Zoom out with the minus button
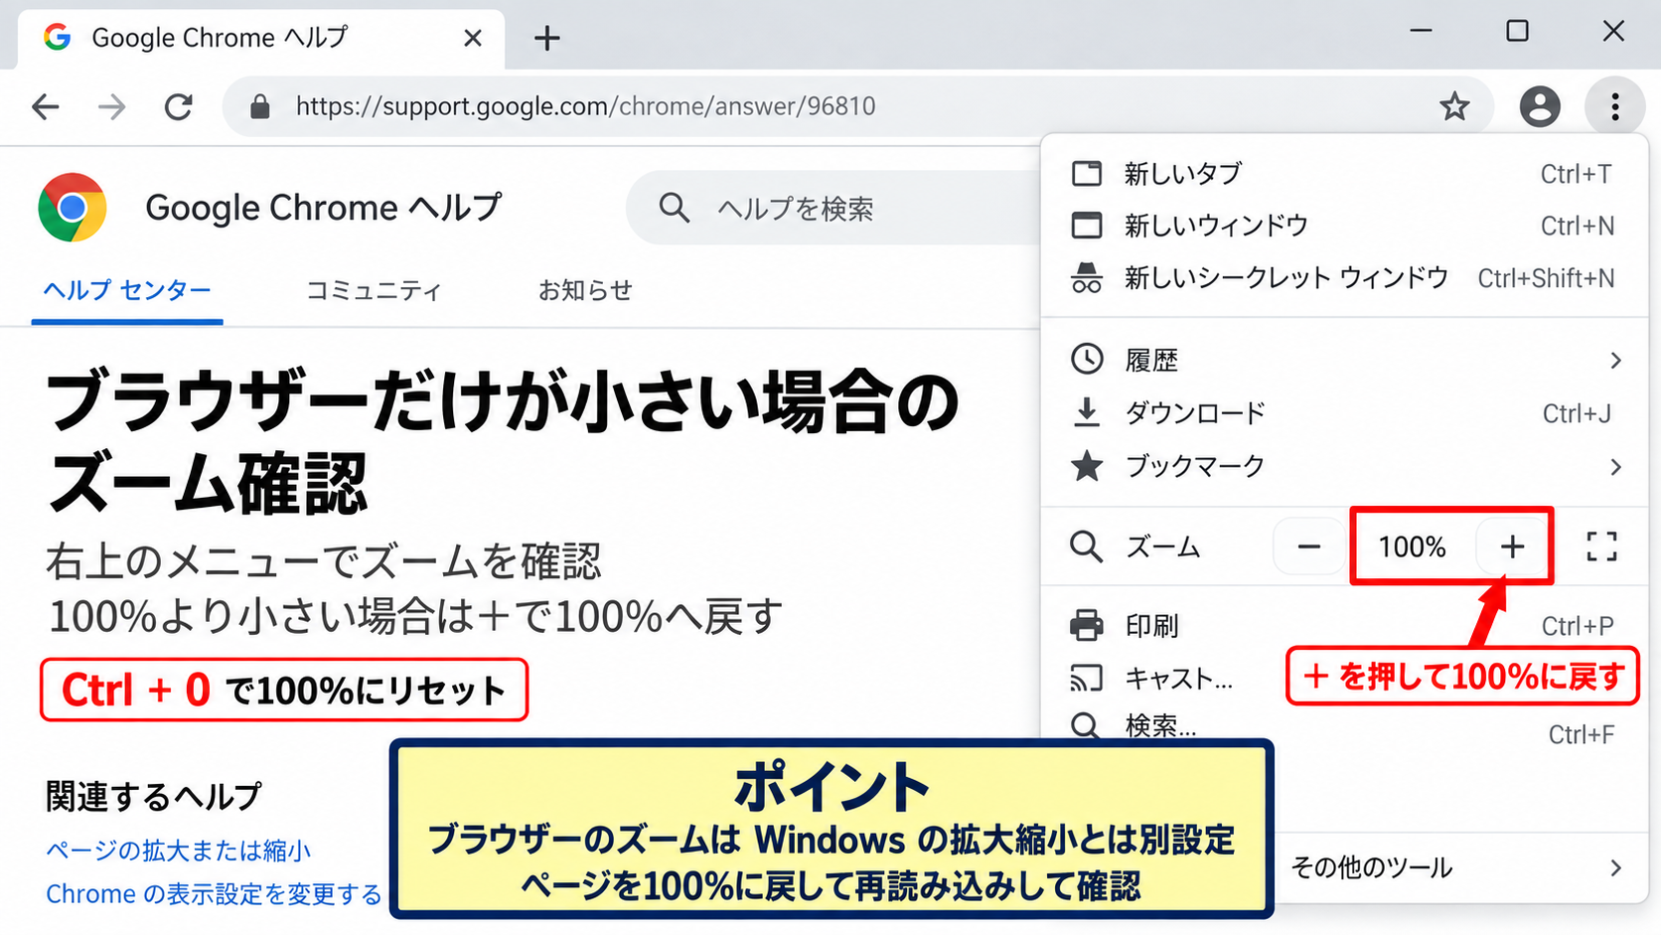 pyautogui.click(x=1309, y=546)
